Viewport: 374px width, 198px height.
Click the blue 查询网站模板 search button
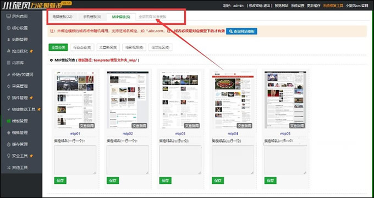click(241, 31)
